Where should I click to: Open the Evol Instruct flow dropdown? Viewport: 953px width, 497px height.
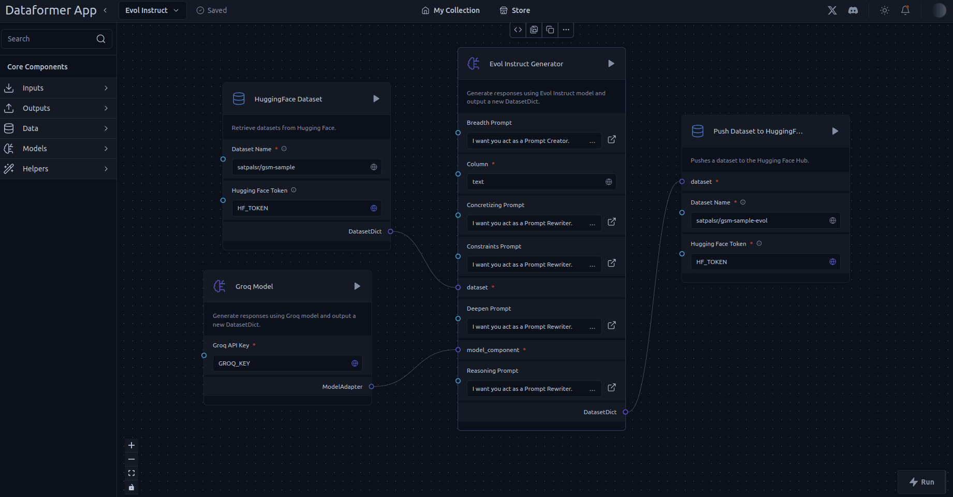pos(153,10)
